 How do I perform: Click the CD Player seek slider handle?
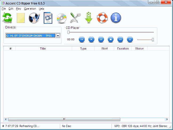(x=68, y=32)
